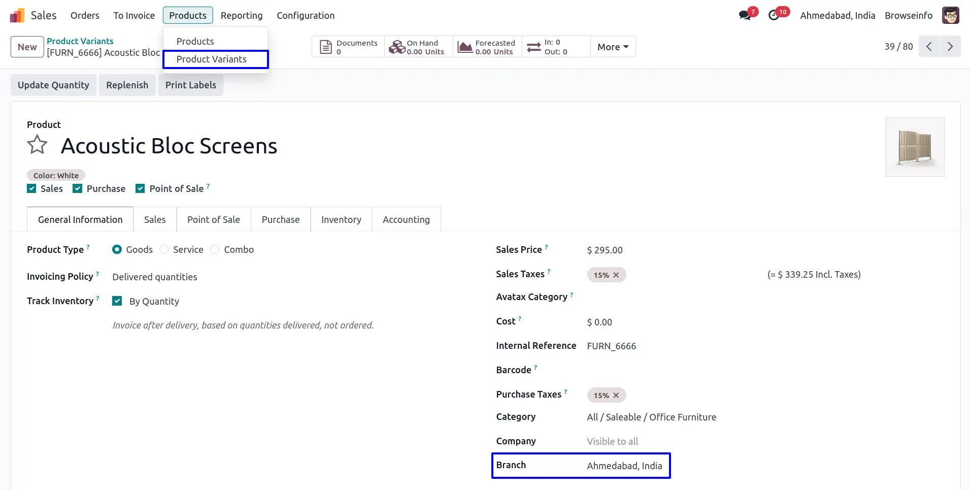Open the activities clock icon
This screenshot has height=490, width=971.
(774, 16)
